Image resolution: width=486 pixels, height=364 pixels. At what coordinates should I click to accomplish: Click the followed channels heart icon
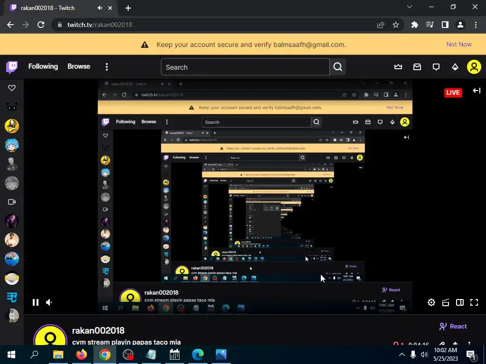pyautogui.click(x=12, y=88)
